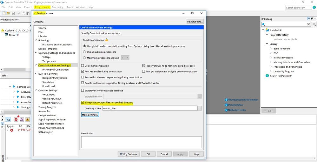The width and height of the screenshot is (317, 162).
Task: Click the Device/Board button
Action: 195,22
